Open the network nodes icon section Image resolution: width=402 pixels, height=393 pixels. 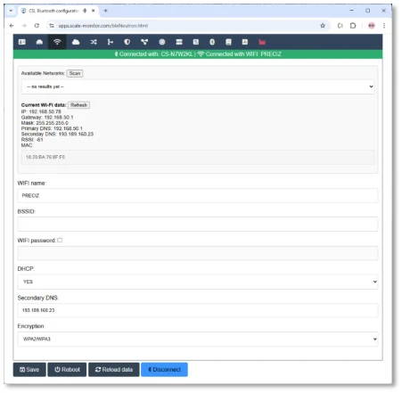144,42
